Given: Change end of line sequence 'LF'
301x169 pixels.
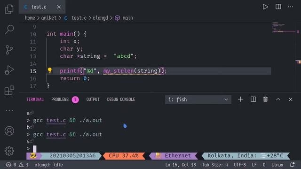Looking at the screenshot, I should tap(254, 165).
